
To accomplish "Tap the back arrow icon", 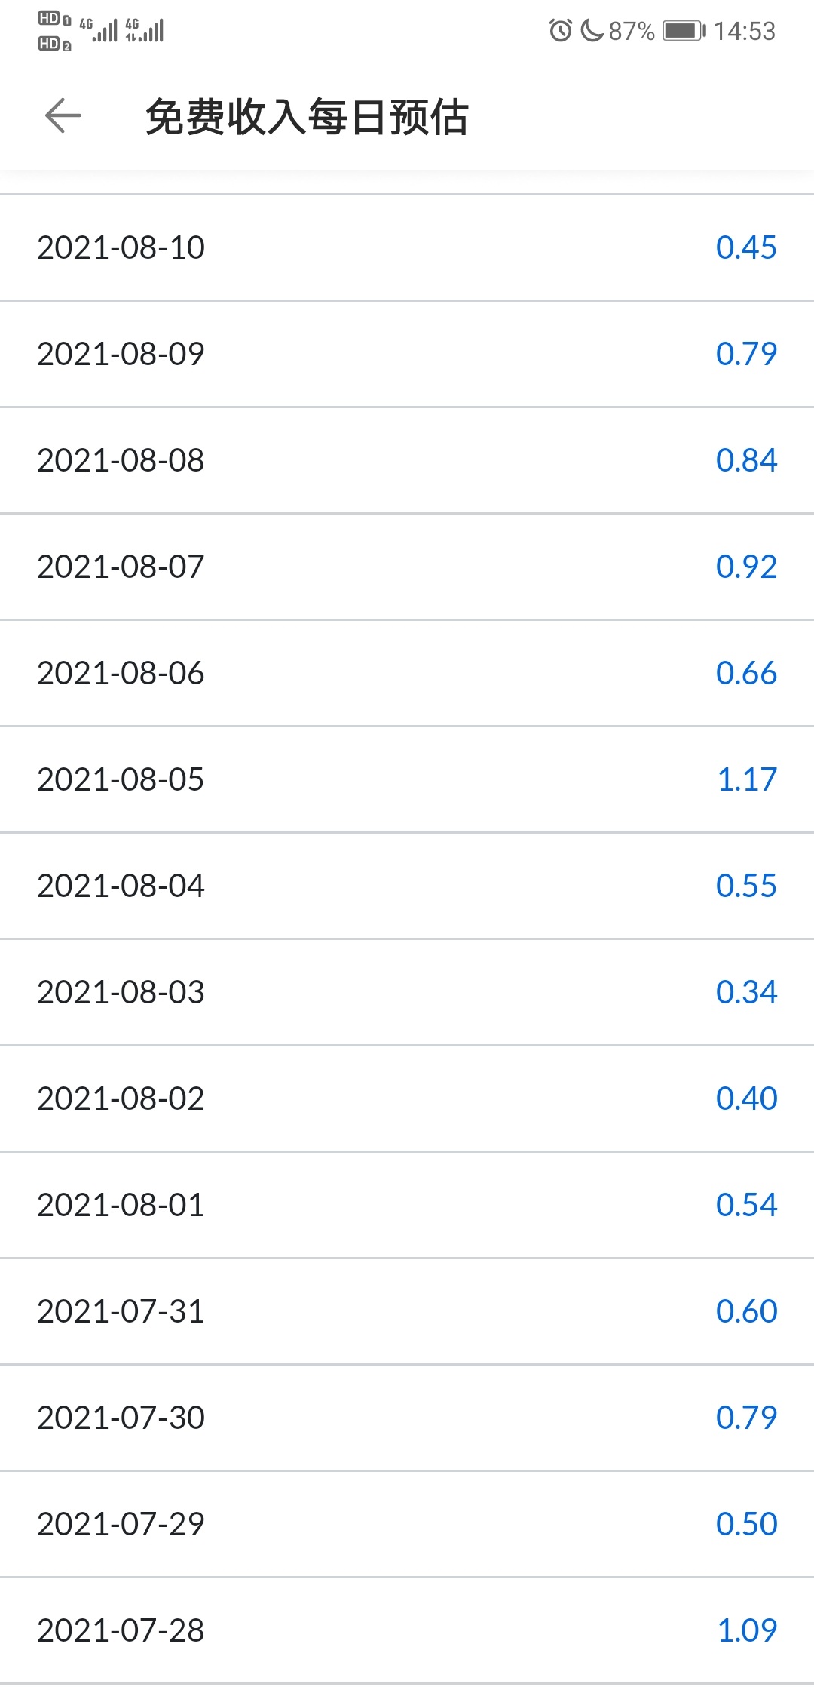I will click(63, 116).
